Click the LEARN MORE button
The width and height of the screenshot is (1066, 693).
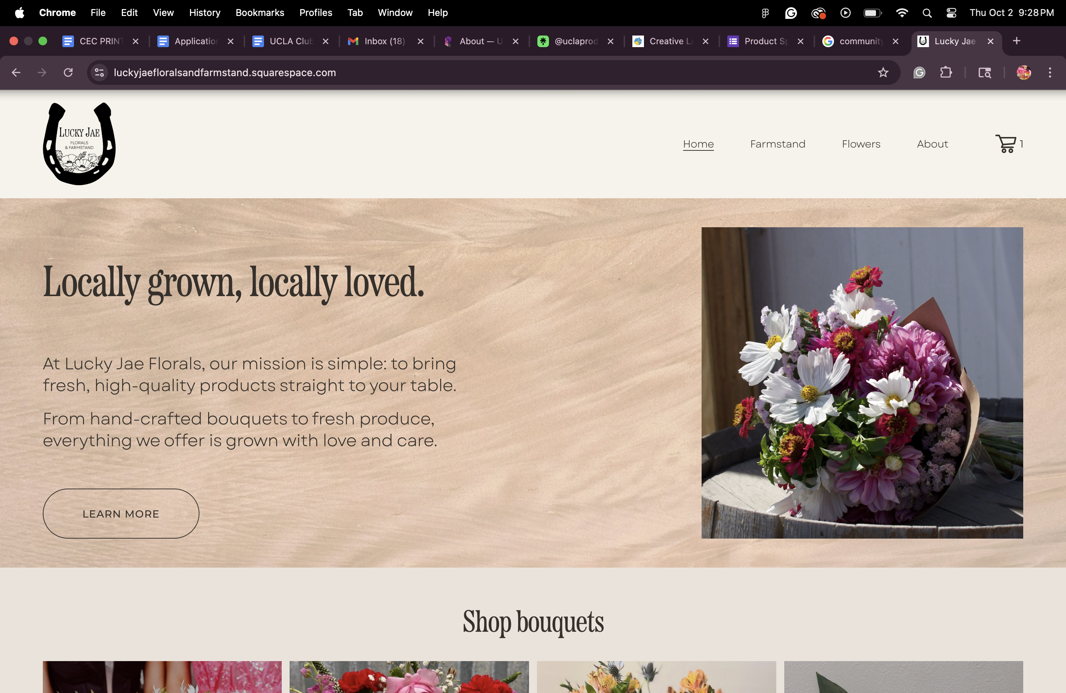point(121,514)
